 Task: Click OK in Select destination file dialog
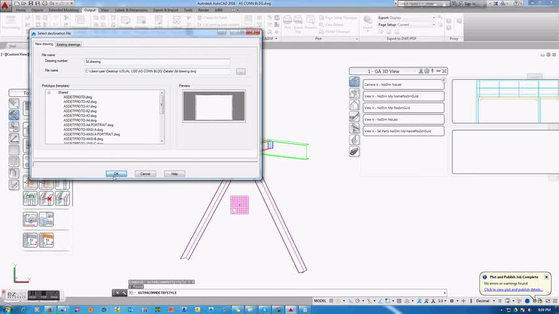117,173
